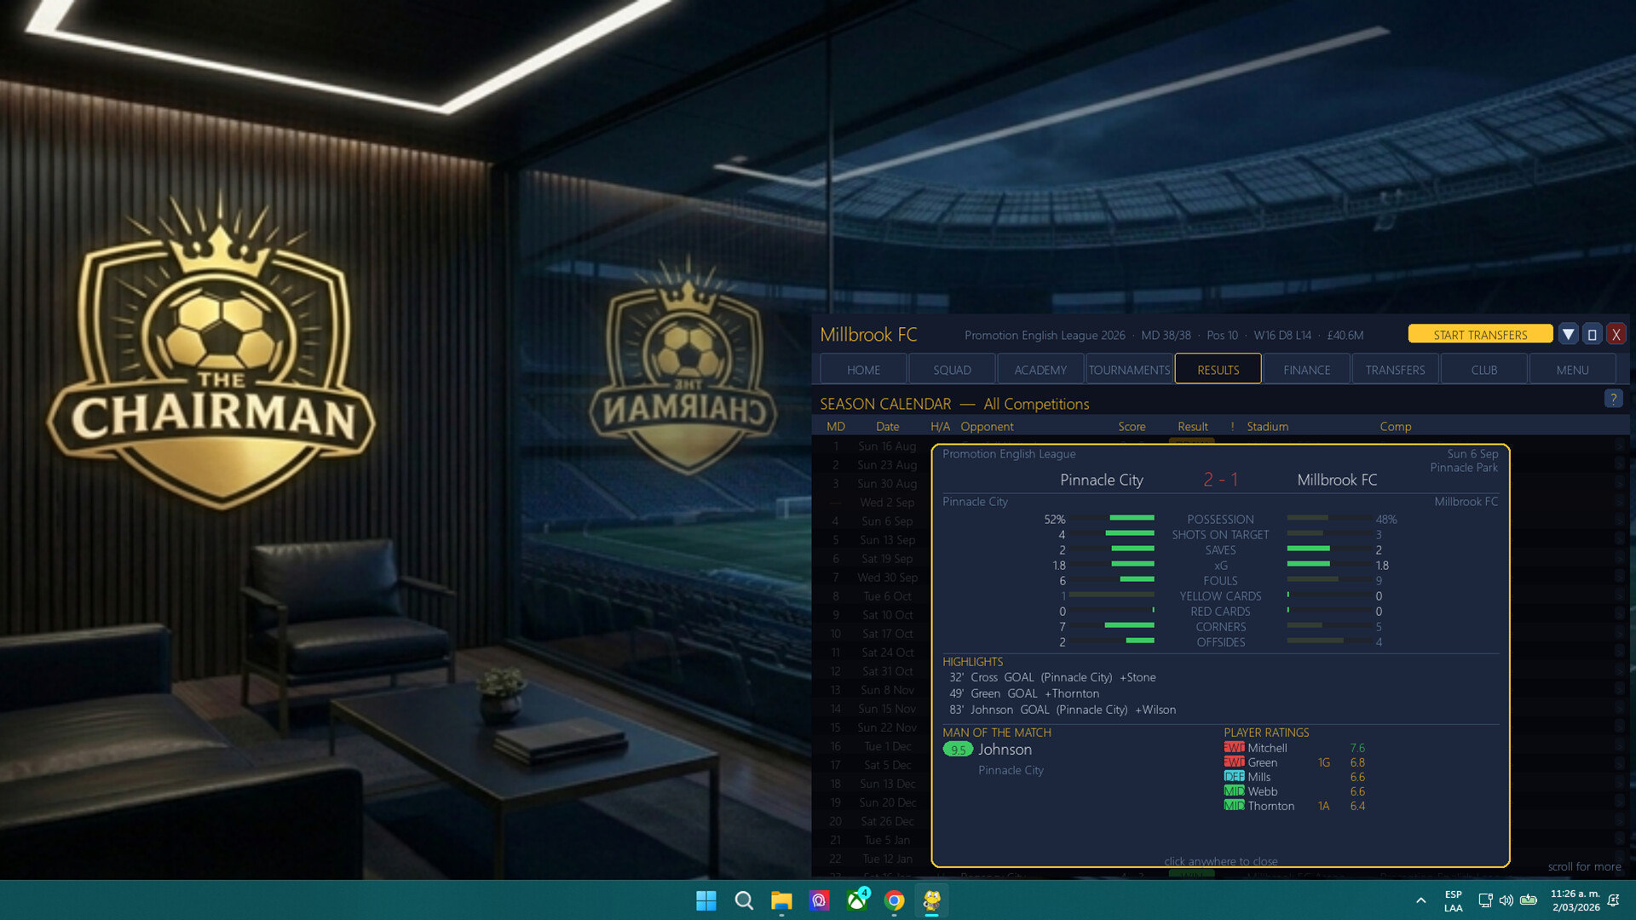Viewport: 1636px width, 920px height.
Task: Click Thornton's green MID position badge
Action: tap(1234, 806)
